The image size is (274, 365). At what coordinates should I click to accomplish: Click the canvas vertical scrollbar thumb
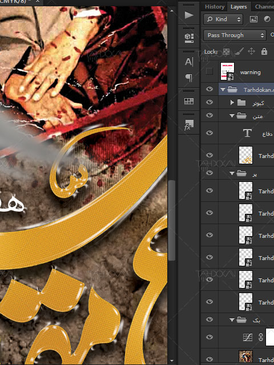(172, 221)
